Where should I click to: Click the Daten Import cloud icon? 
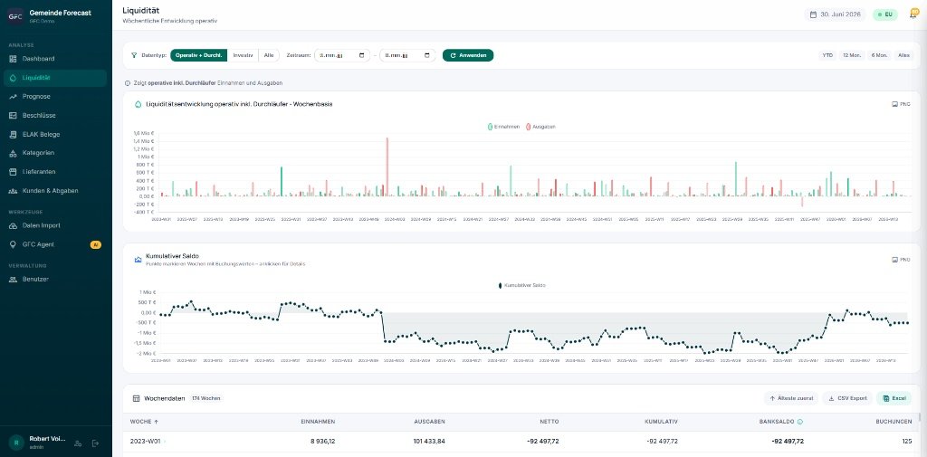coord(13,225)
